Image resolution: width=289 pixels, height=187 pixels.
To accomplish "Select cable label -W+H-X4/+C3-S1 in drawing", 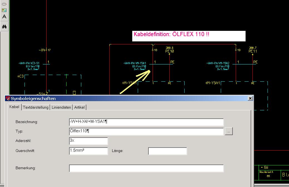I will (x=29, y=63).
